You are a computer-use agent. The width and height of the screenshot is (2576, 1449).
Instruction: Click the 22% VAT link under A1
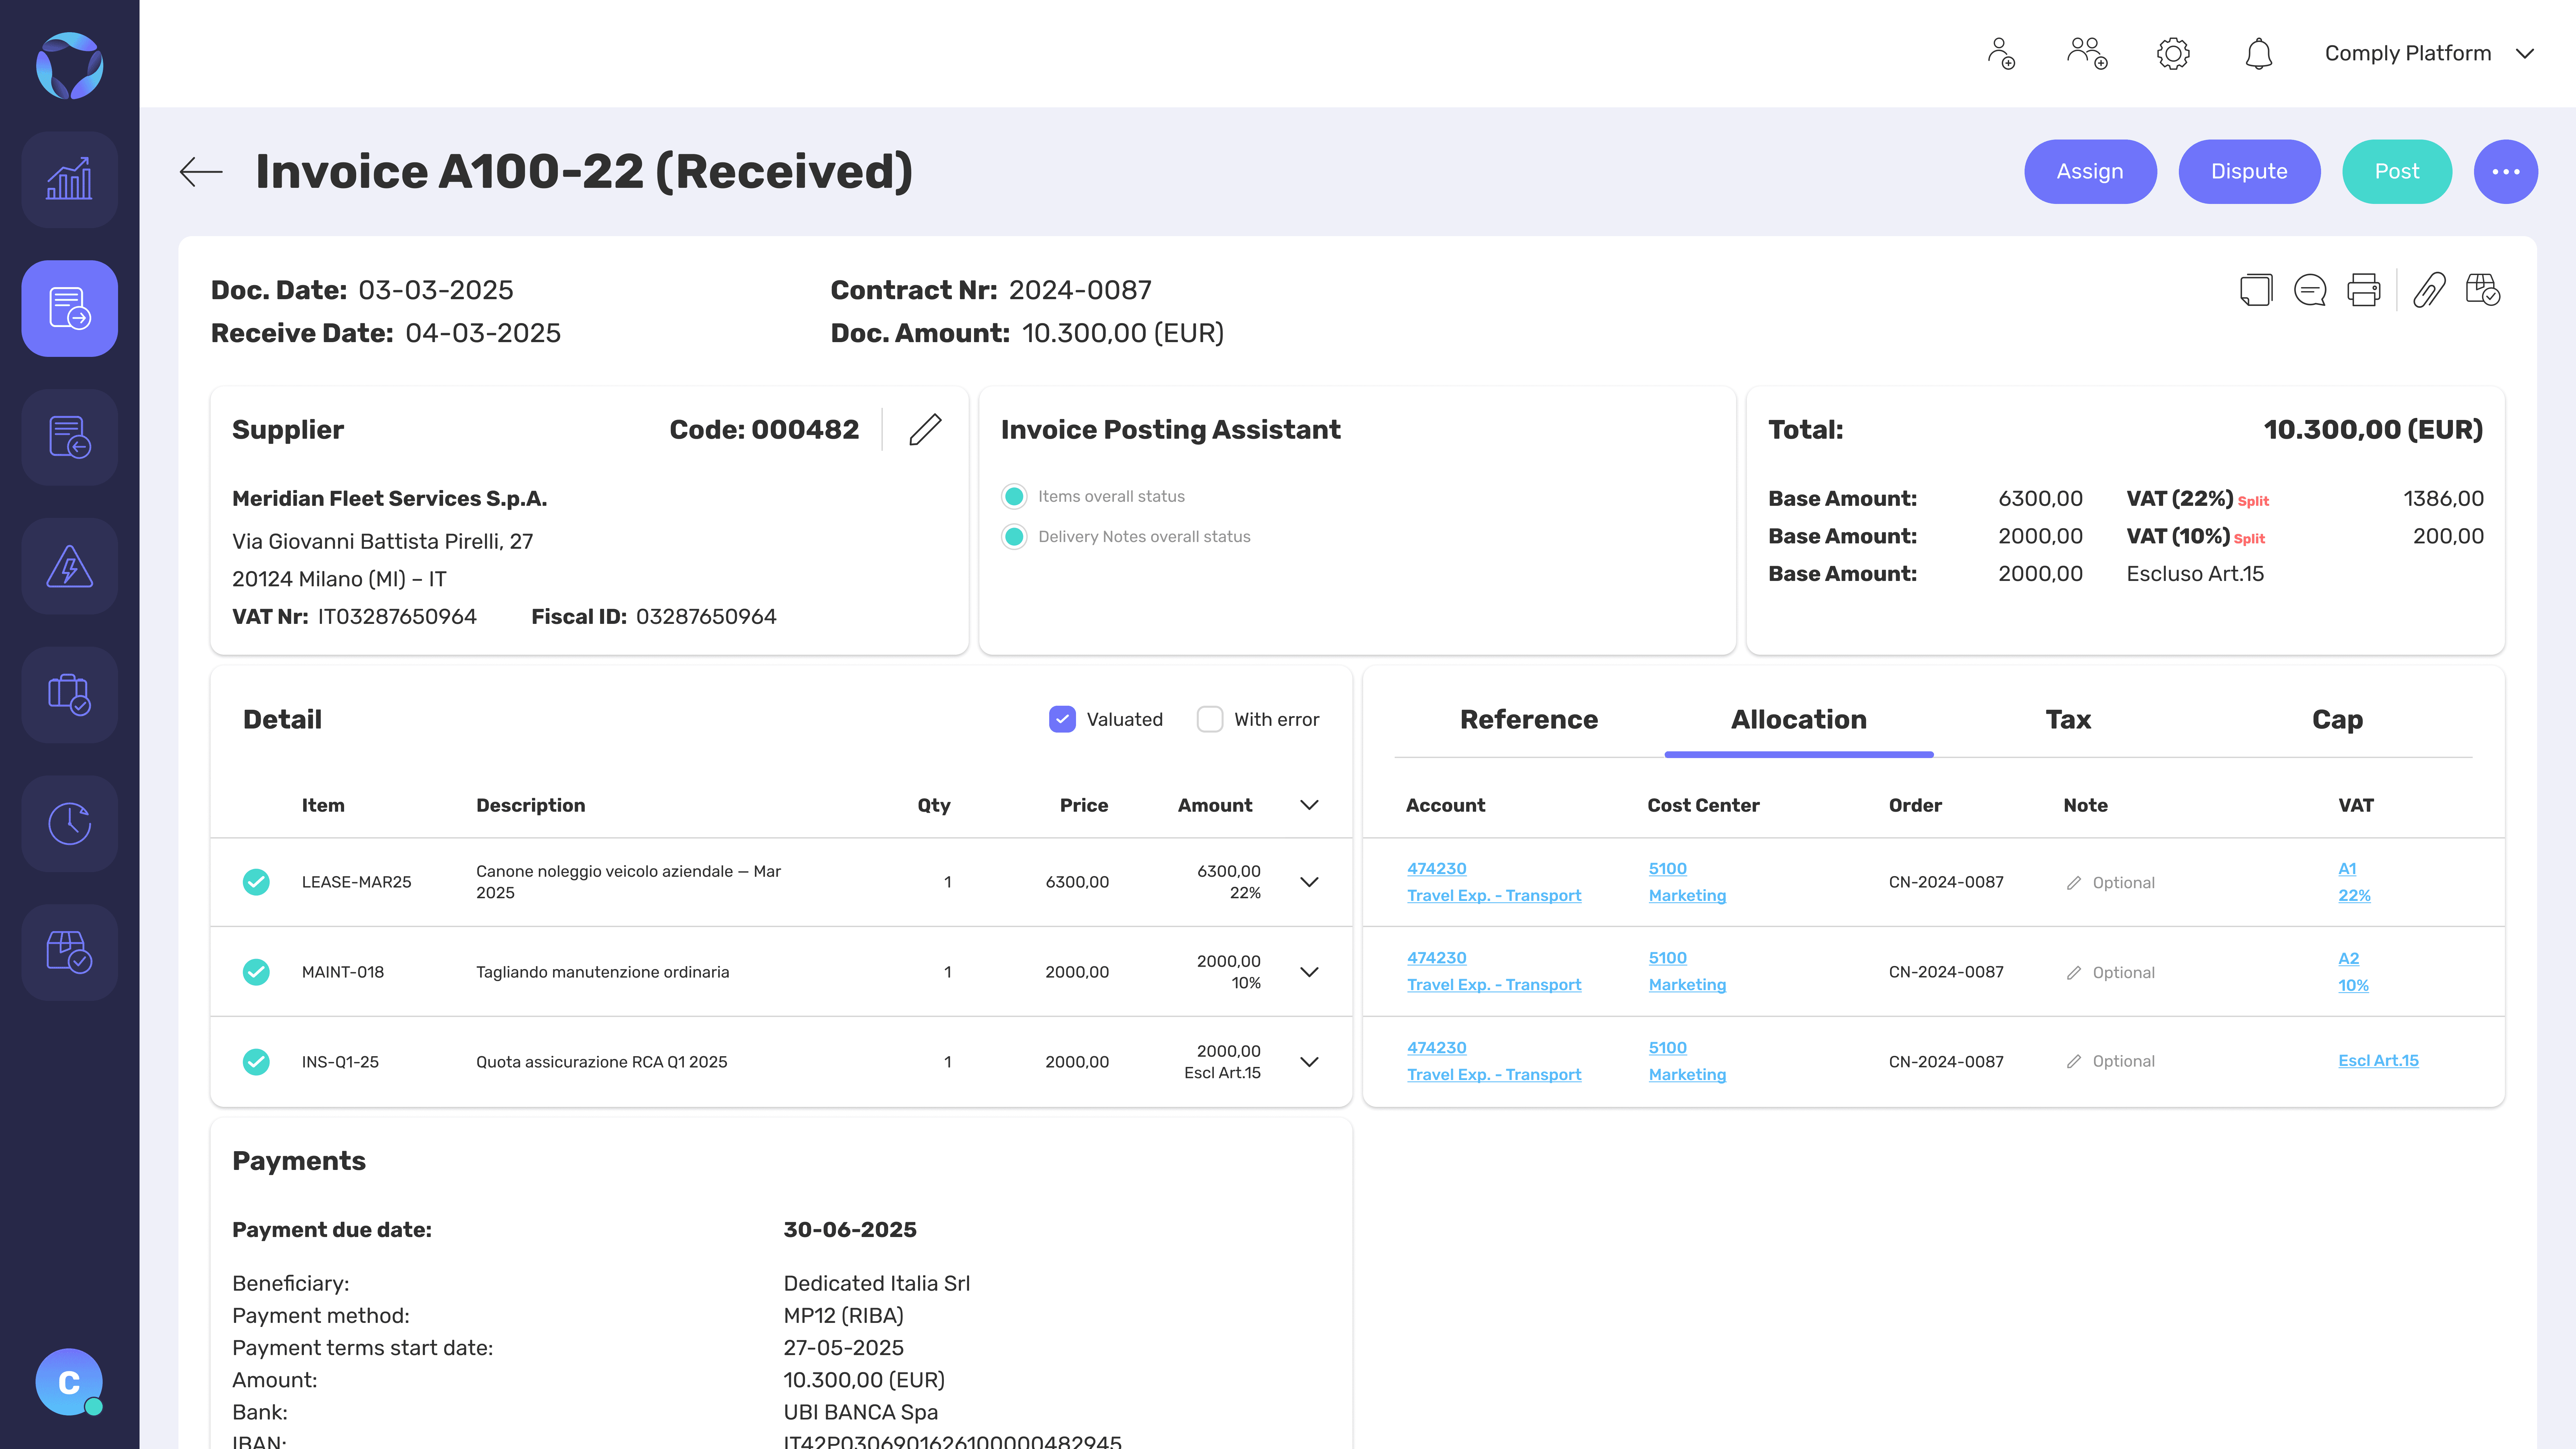(2354, 896)
